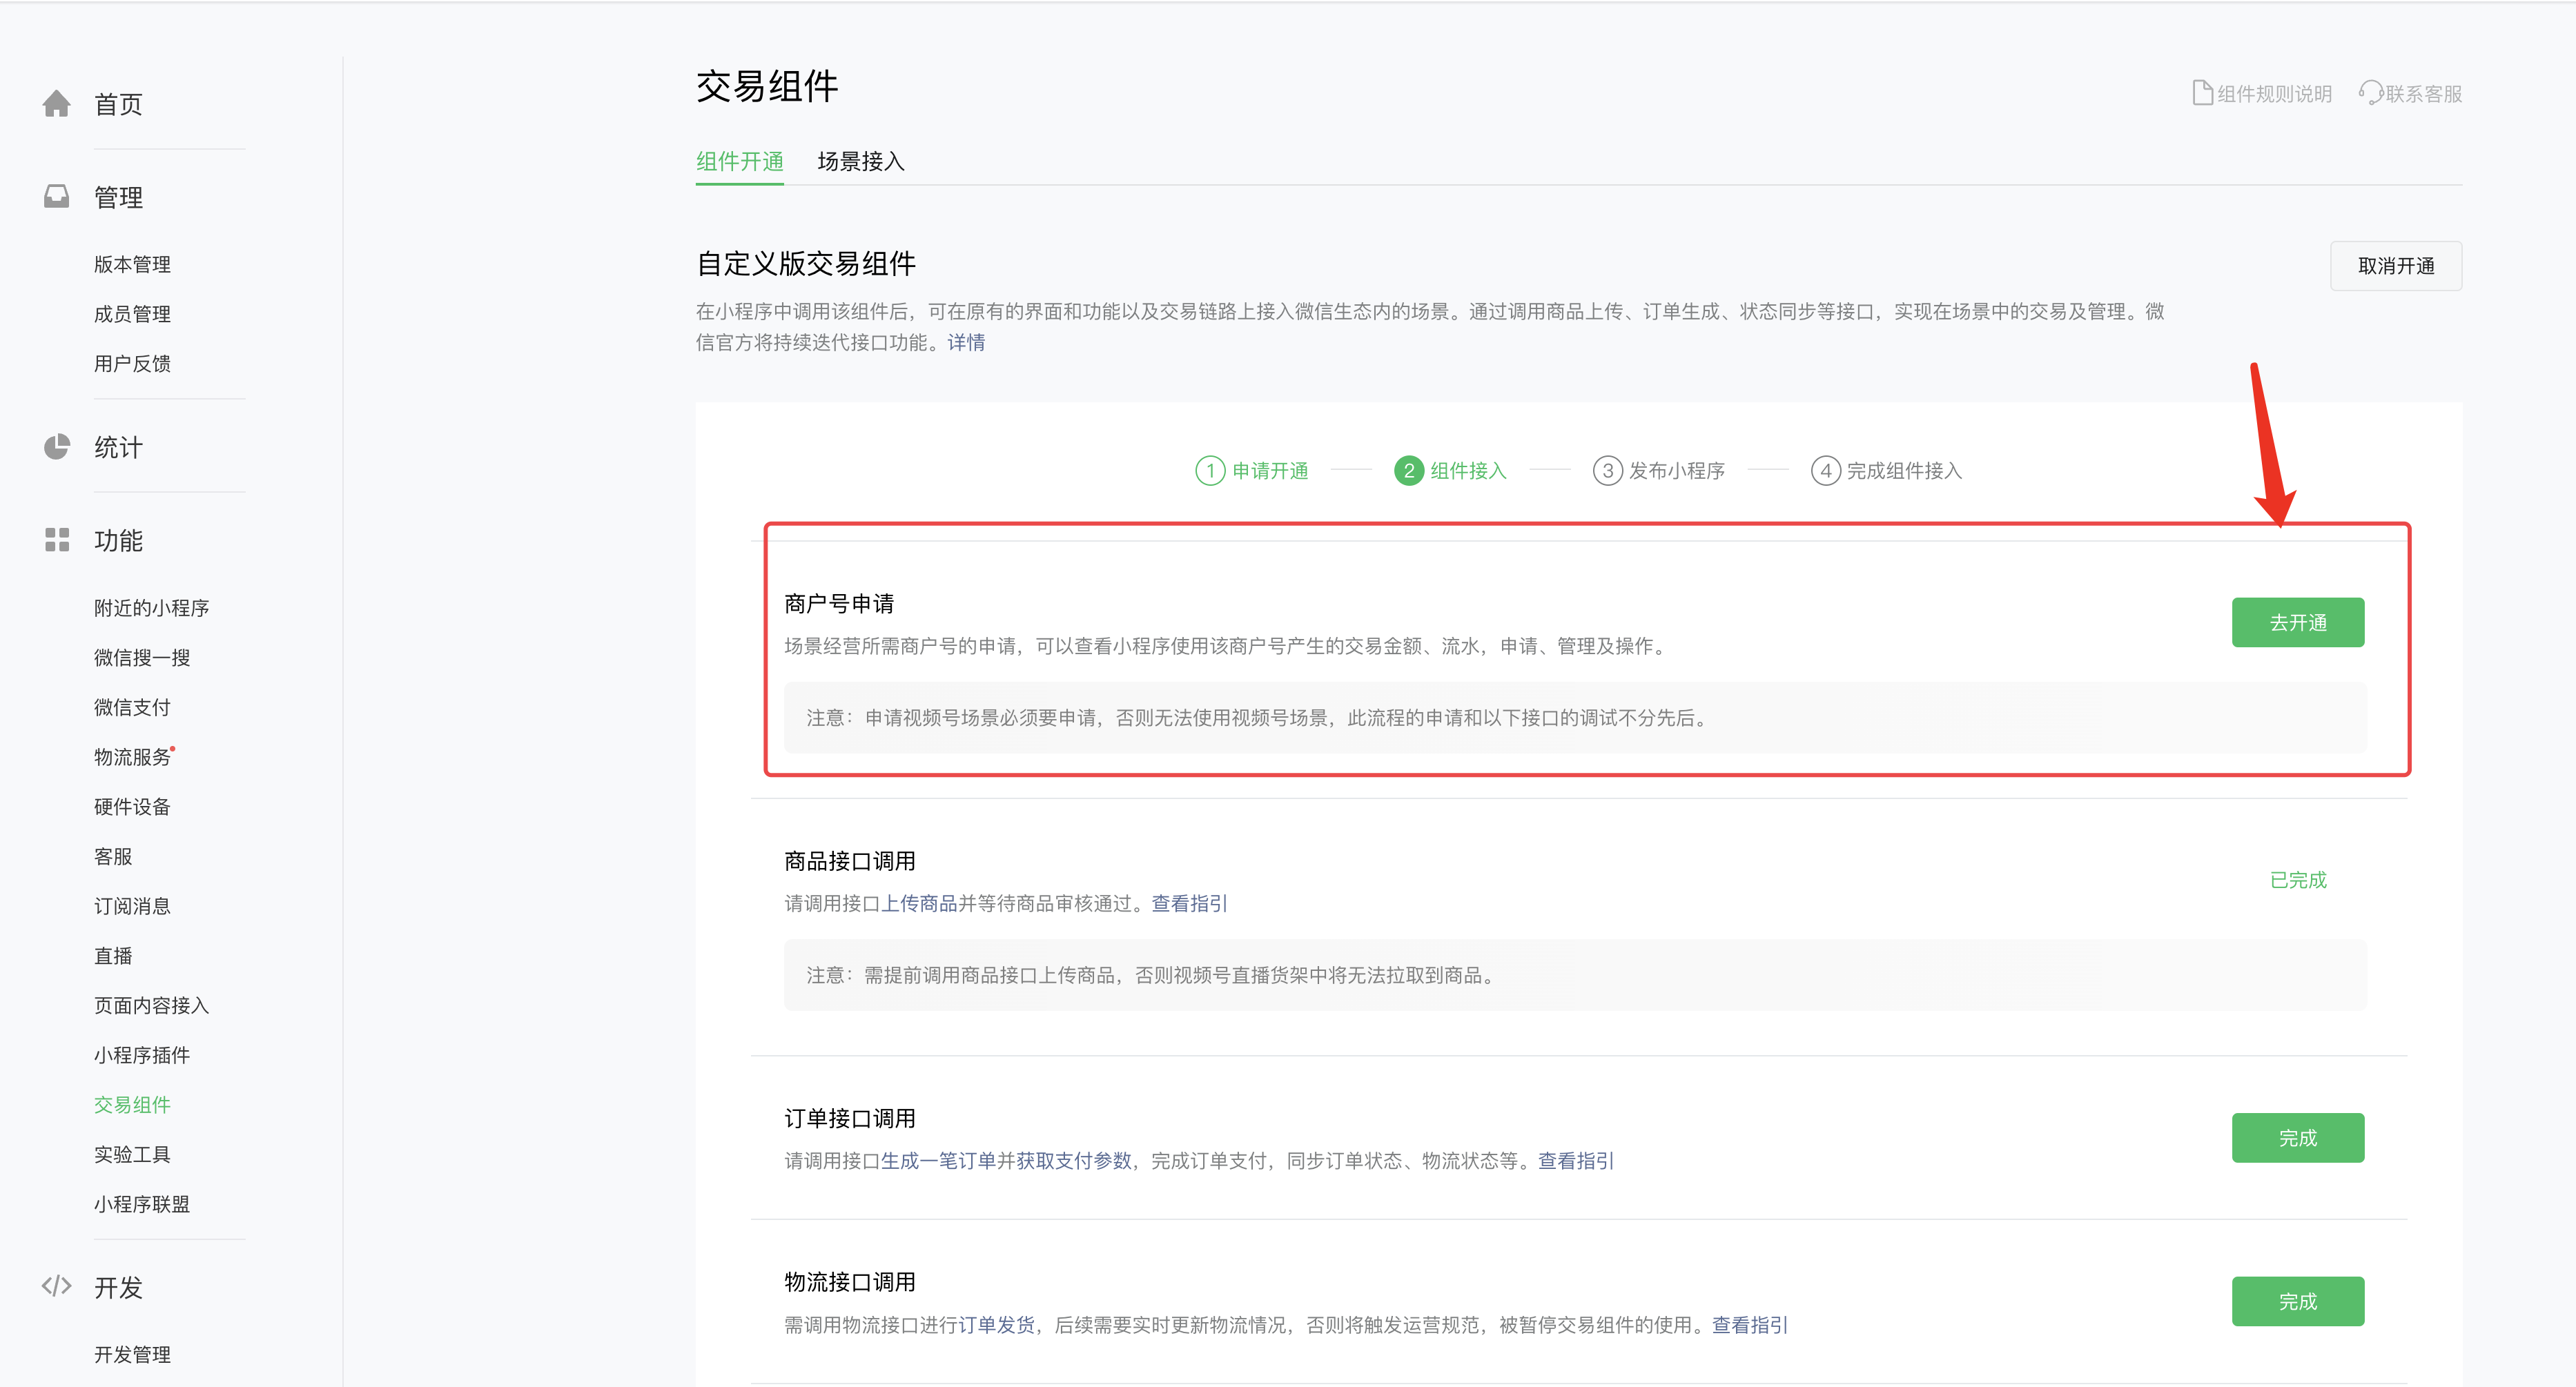Click the 联系客服 headset icon
Image resolution: width=2576 pixels, height=1387 pixels.
click(2370, 93)
